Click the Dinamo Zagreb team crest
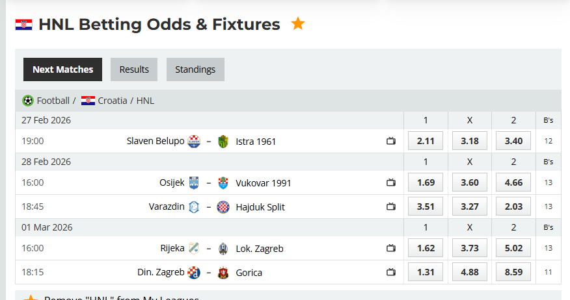Screen dimensions: 570x300 pyautogui.click(x=194, y=273)
